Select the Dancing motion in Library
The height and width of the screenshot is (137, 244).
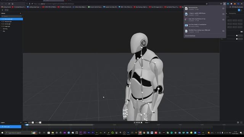(5, 29)
